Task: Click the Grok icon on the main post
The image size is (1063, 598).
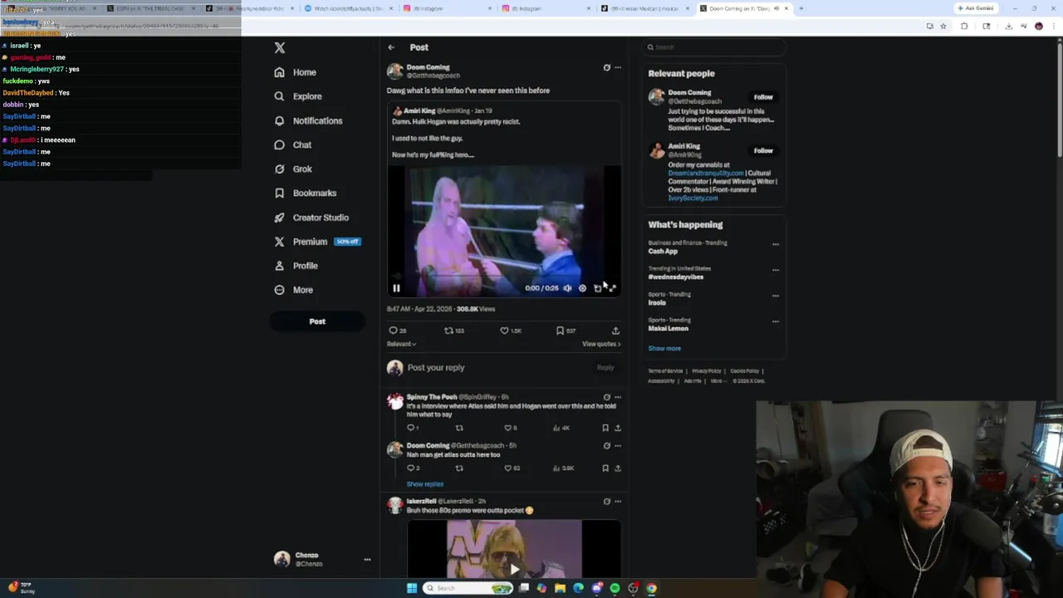Action: click(x=606, y=67)
